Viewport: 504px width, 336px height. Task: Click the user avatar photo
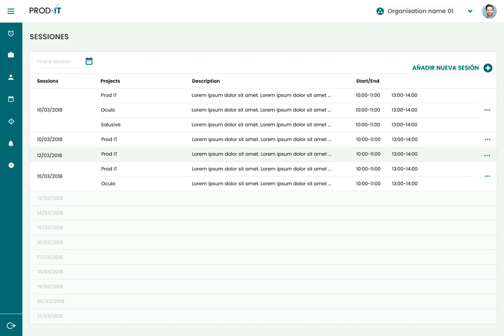(x=489, y=11)
